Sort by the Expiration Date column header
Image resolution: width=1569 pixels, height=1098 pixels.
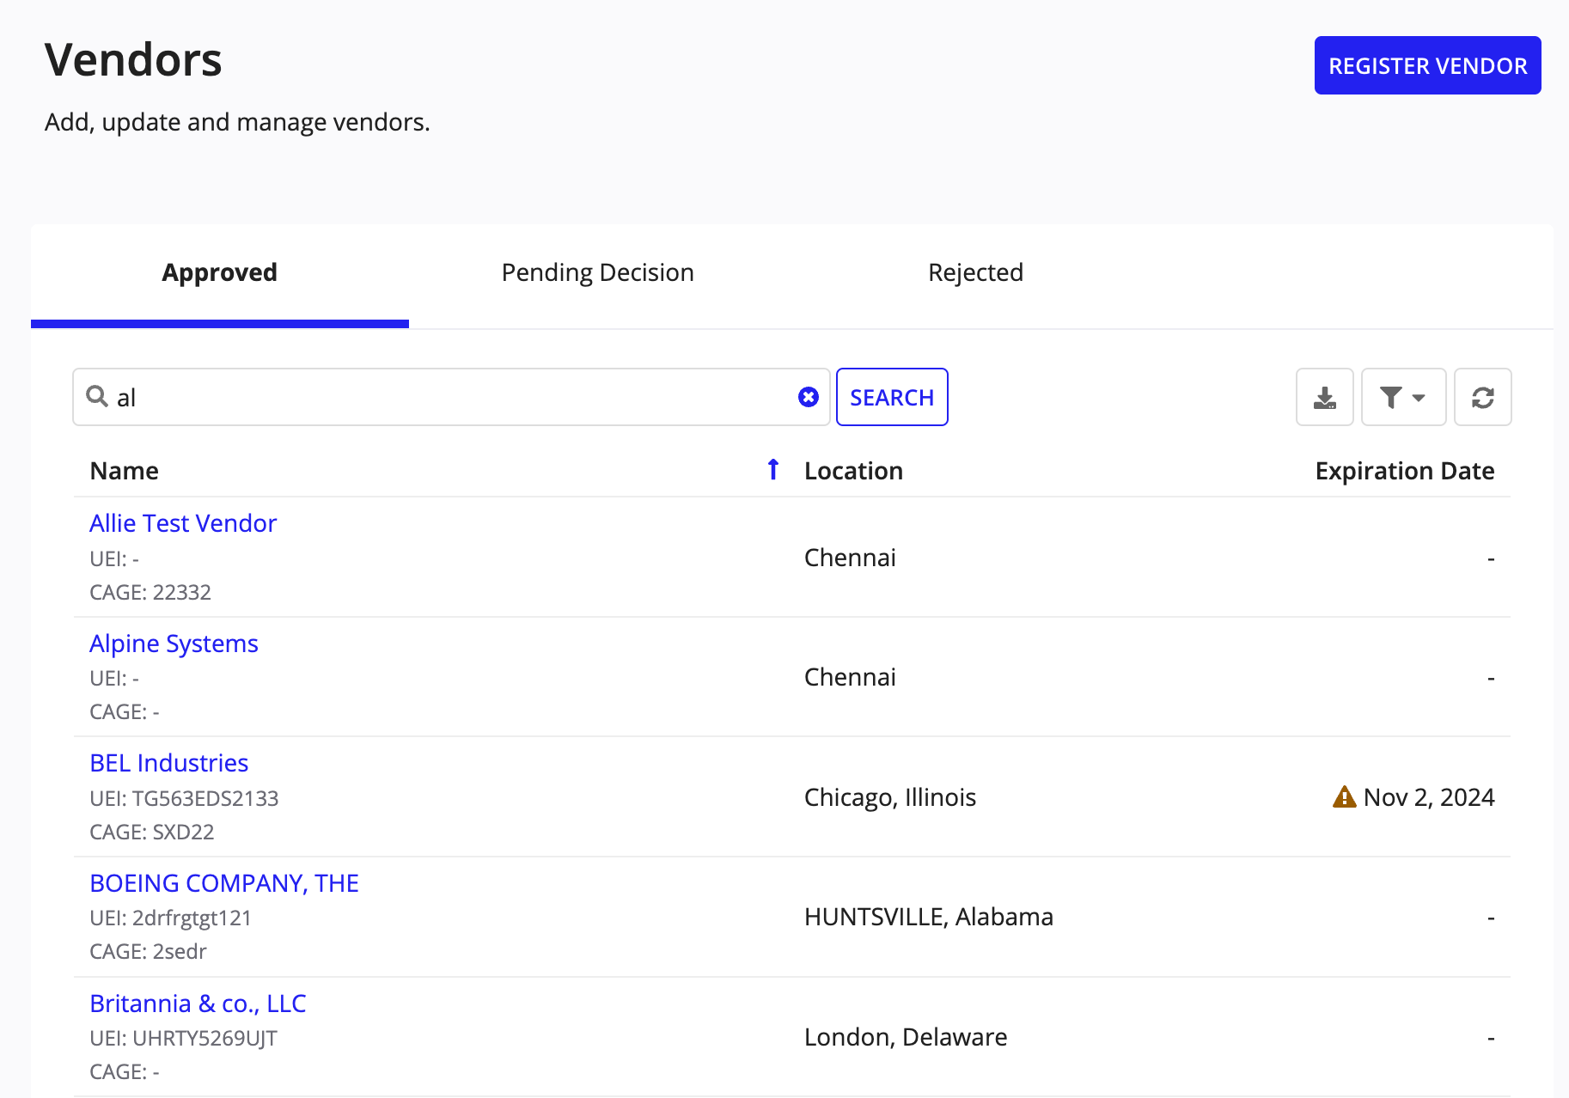[x=1405, y=471]
